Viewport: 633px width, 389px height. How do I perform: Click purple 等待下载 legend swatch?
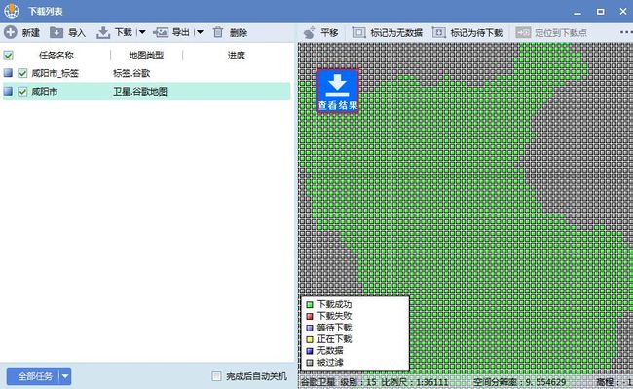[310, 328]
